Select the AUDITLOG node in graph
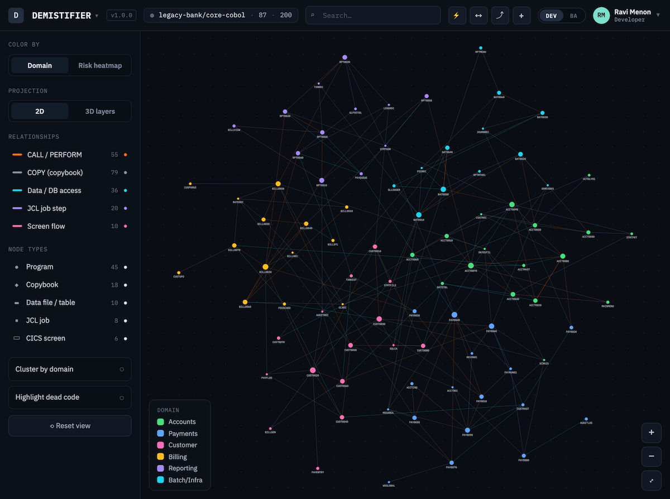Viewport: 670px width, 499px height. point(586,419)
